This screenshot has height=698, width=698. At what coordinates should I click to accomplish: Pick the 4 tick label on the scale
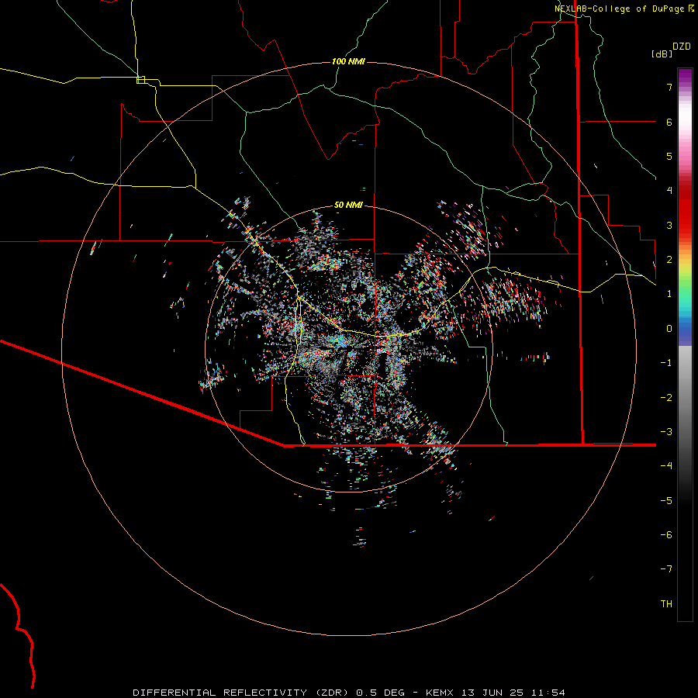click(x=669, y=191)
